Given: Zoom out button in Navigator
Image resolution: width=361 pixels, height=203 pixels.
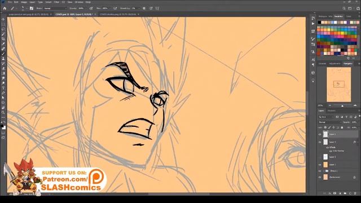Looking at the screenshot, I should pos(330,105).
